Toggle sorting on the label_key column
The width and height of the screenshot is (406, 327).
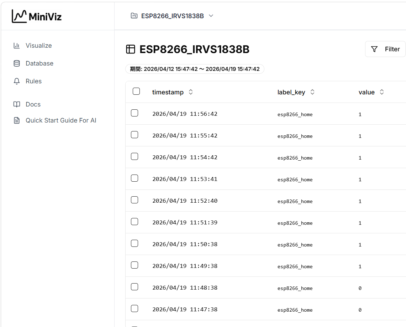(x=312, y=92)
